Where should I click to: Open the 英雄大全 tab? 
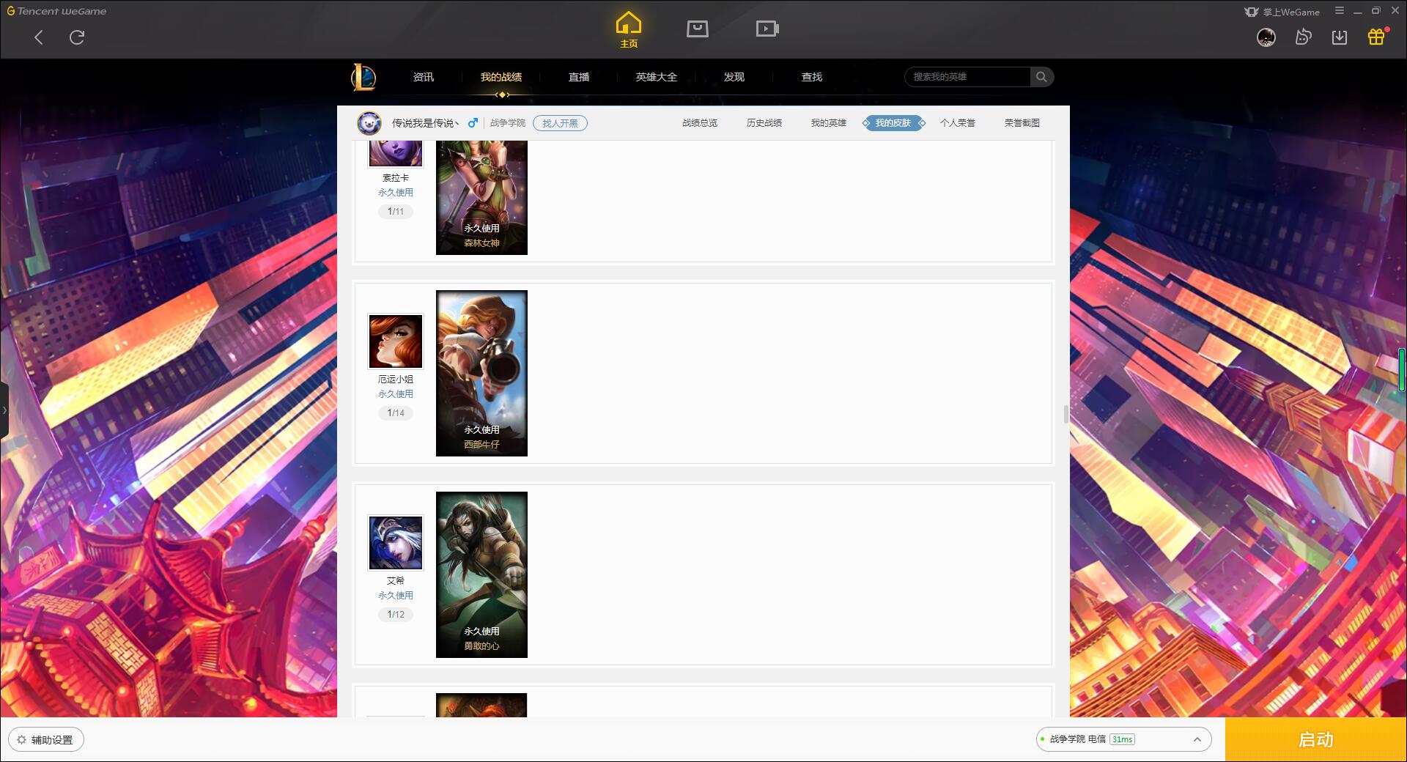click(657, 77)
